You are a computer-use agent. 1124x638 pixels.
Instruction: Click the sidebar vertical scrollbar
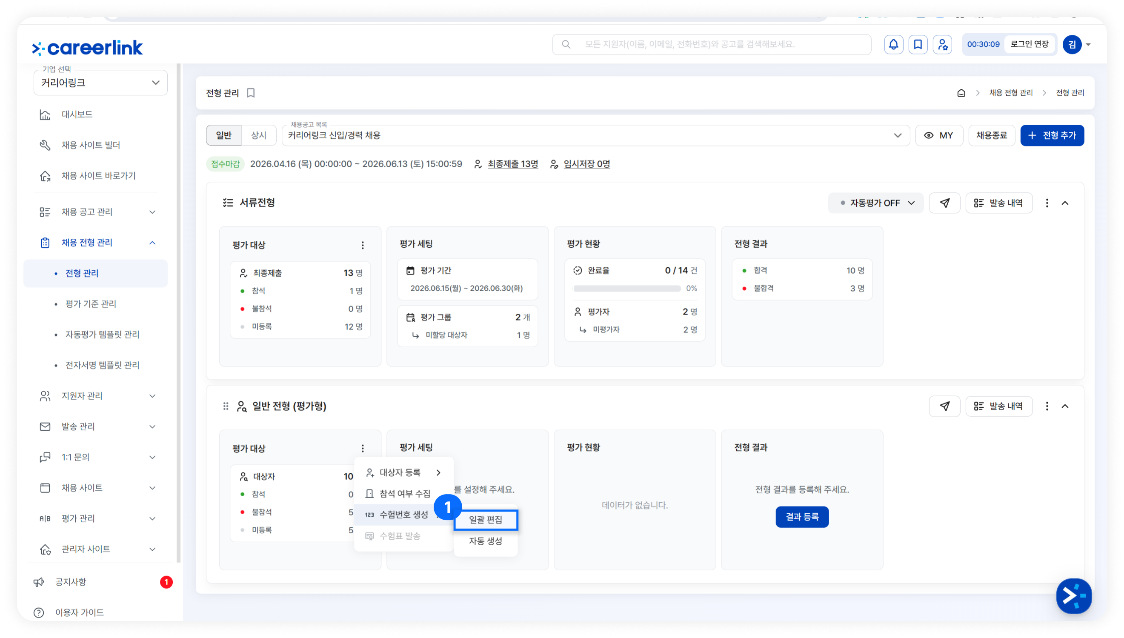178,313
